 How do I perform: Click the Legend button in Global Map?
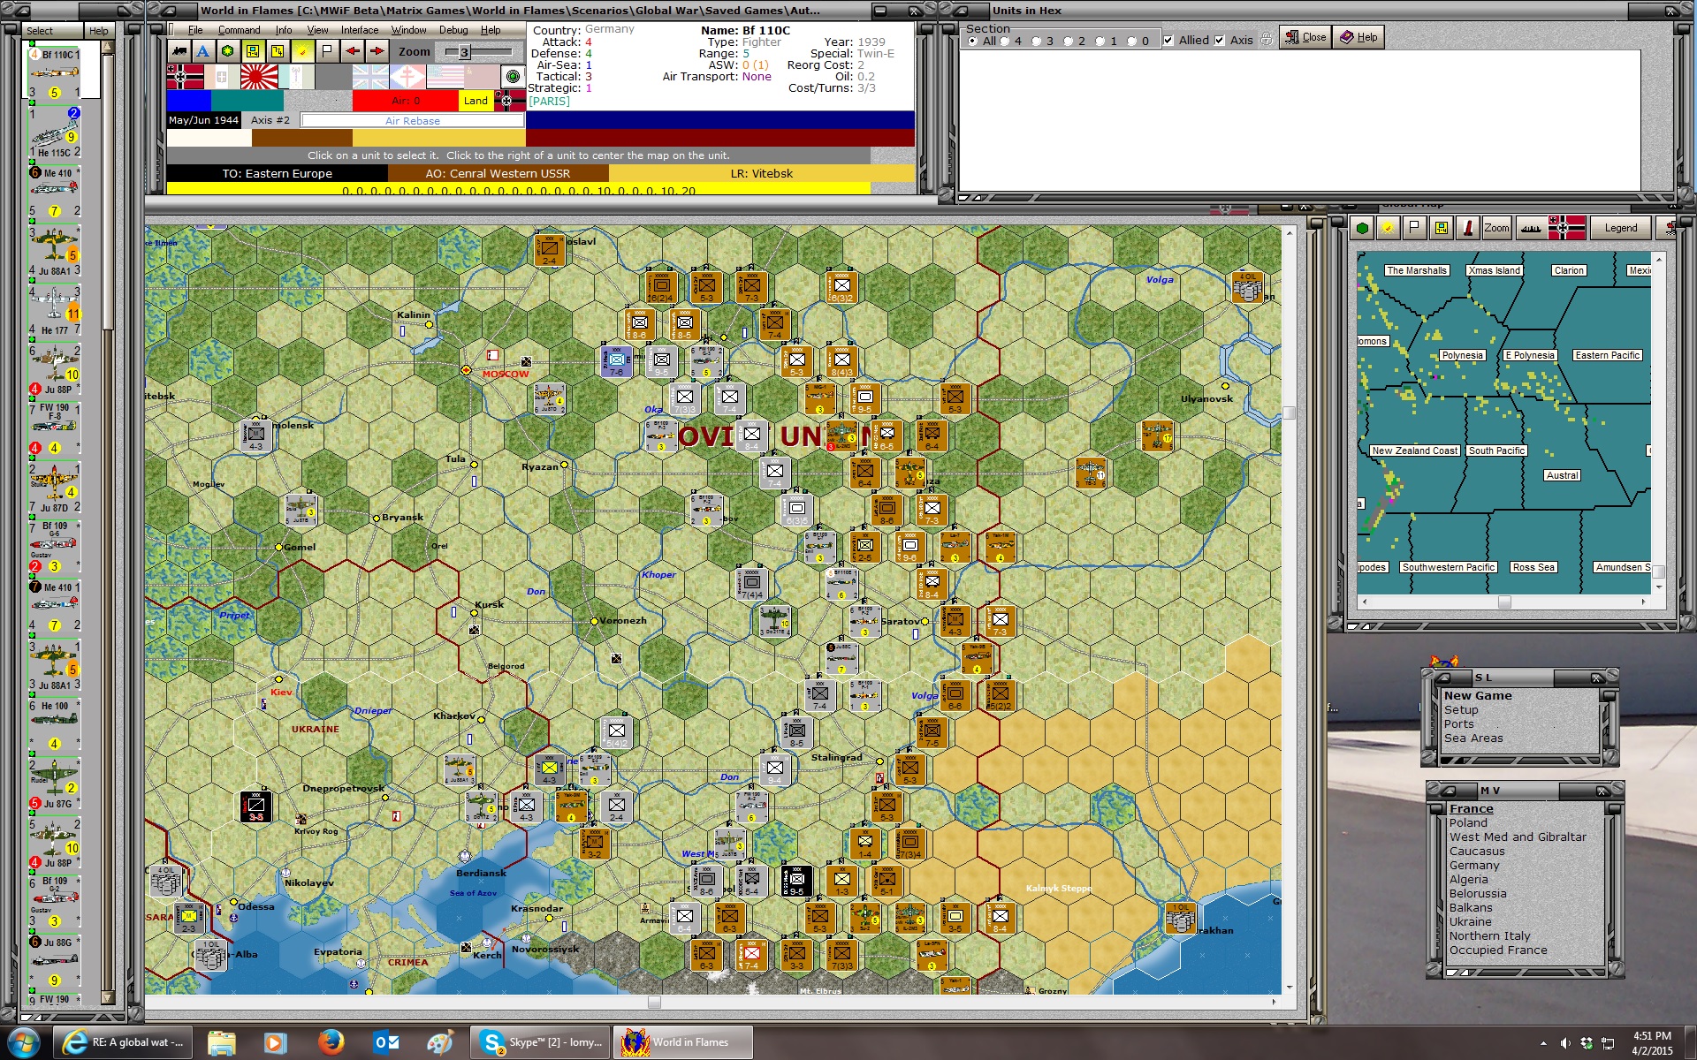click(x=1621, y=228)
